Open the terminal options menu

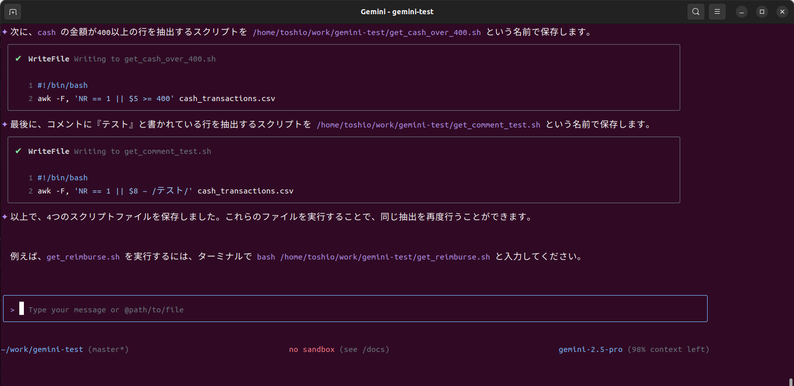[x=717, y=11]
